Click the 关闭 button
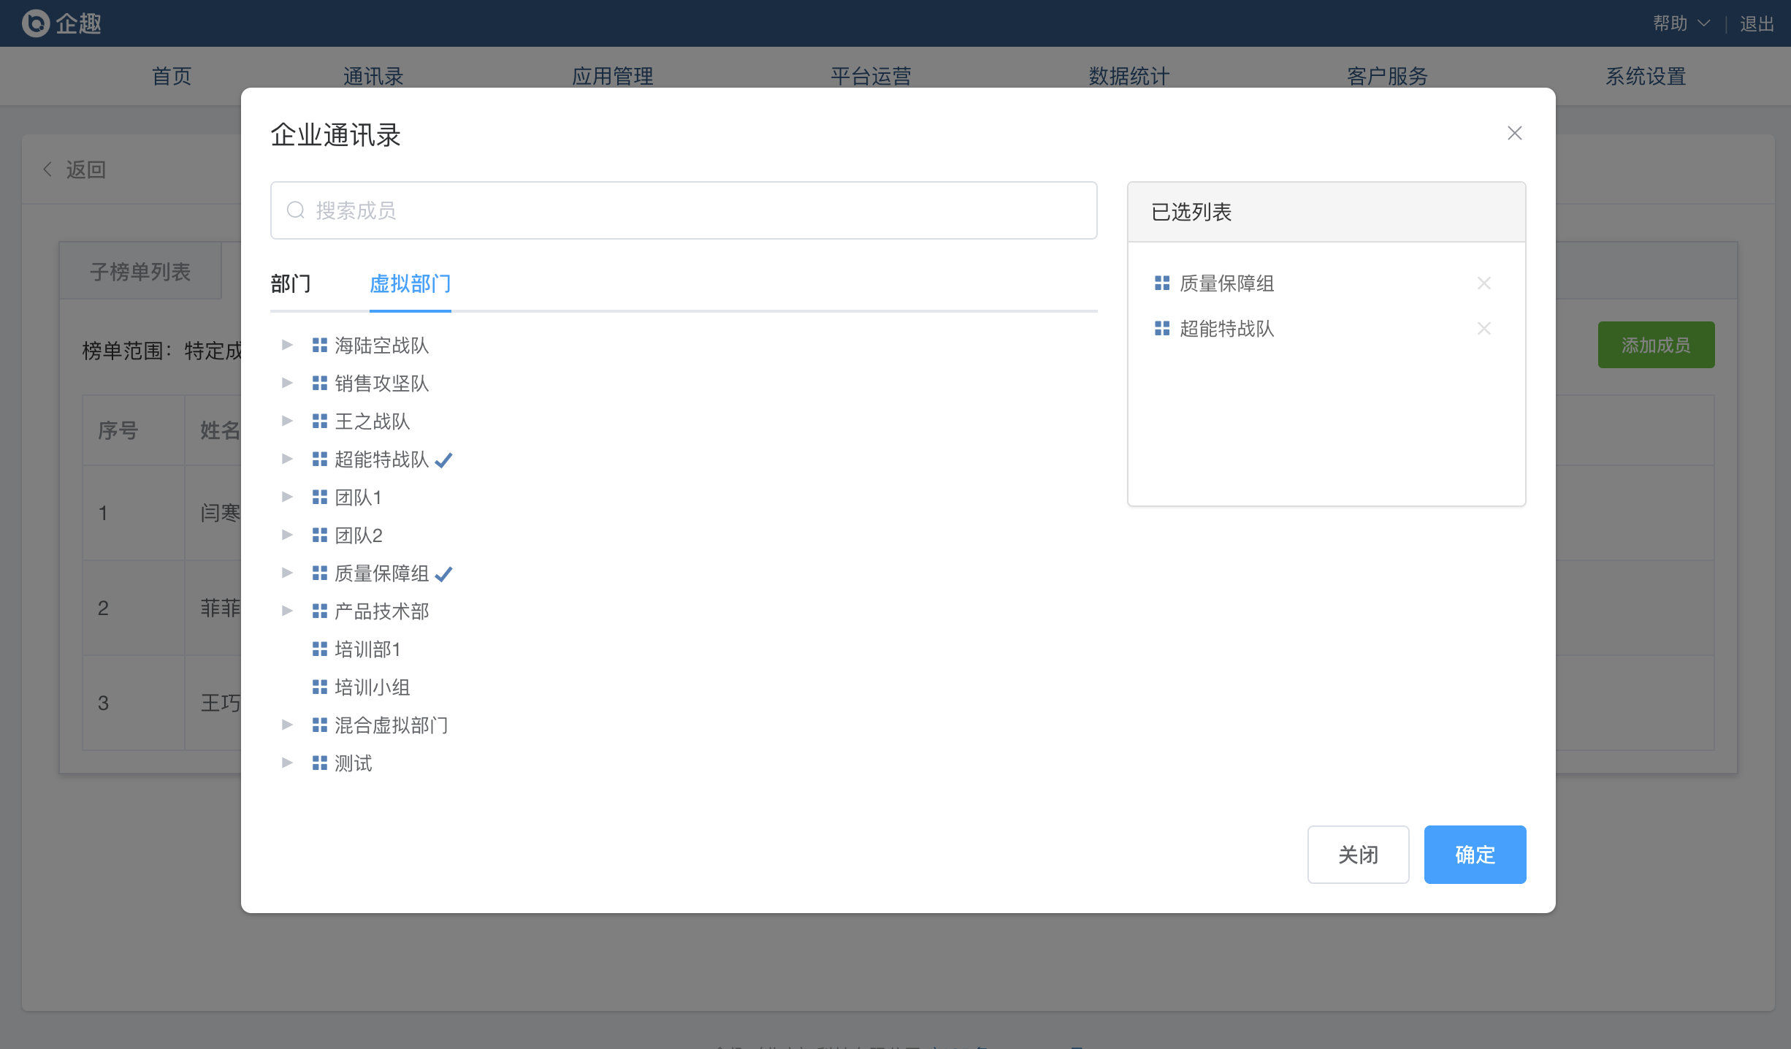This screenshot has height=1049, width=1791. point(1357,855)
